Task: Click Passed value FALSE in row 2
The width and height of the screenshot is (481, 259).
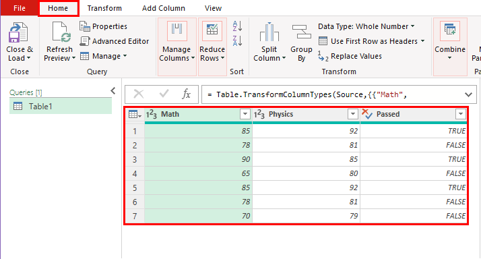Action: [414, 145]
